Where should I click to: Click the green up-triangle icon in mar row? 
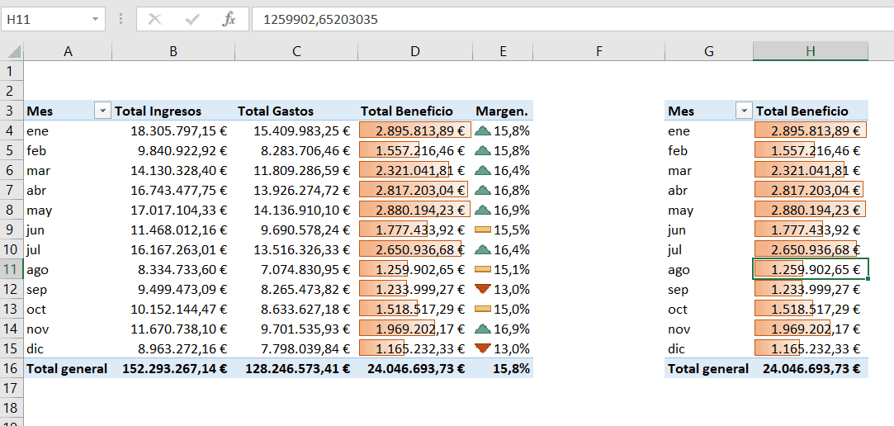[482, 170]
